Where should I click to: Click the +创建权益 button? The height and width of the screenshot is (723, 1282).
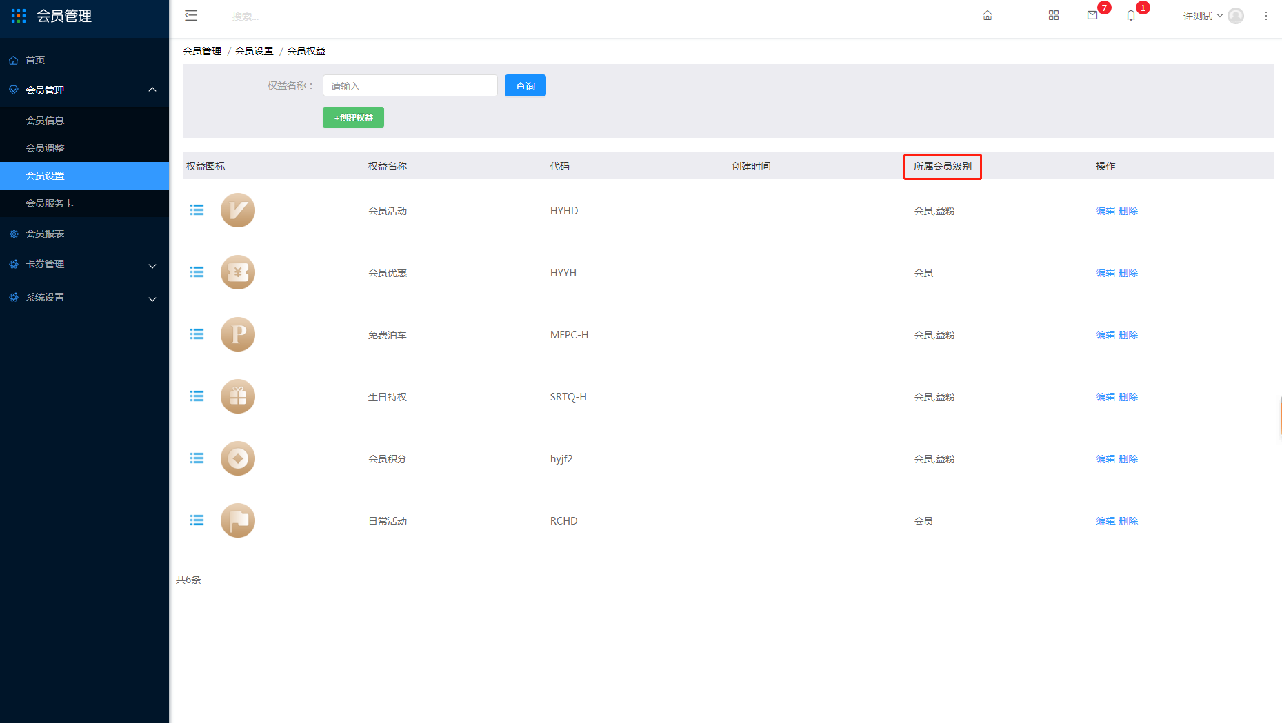(x=353, y=117)
